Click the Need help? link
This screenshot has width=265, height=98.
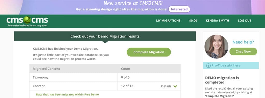(x=243, y=42)
